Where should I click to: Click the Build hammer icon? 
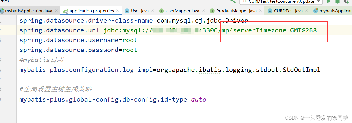coord(233,1)
